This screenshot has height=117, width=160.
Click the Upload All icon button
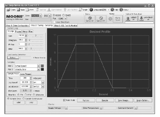131,18
